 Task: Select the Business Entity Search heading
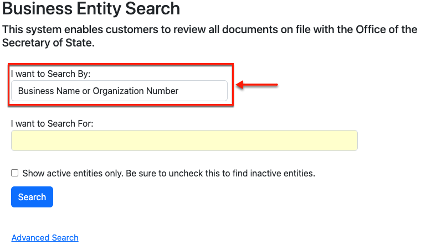[x=91, y=8]
